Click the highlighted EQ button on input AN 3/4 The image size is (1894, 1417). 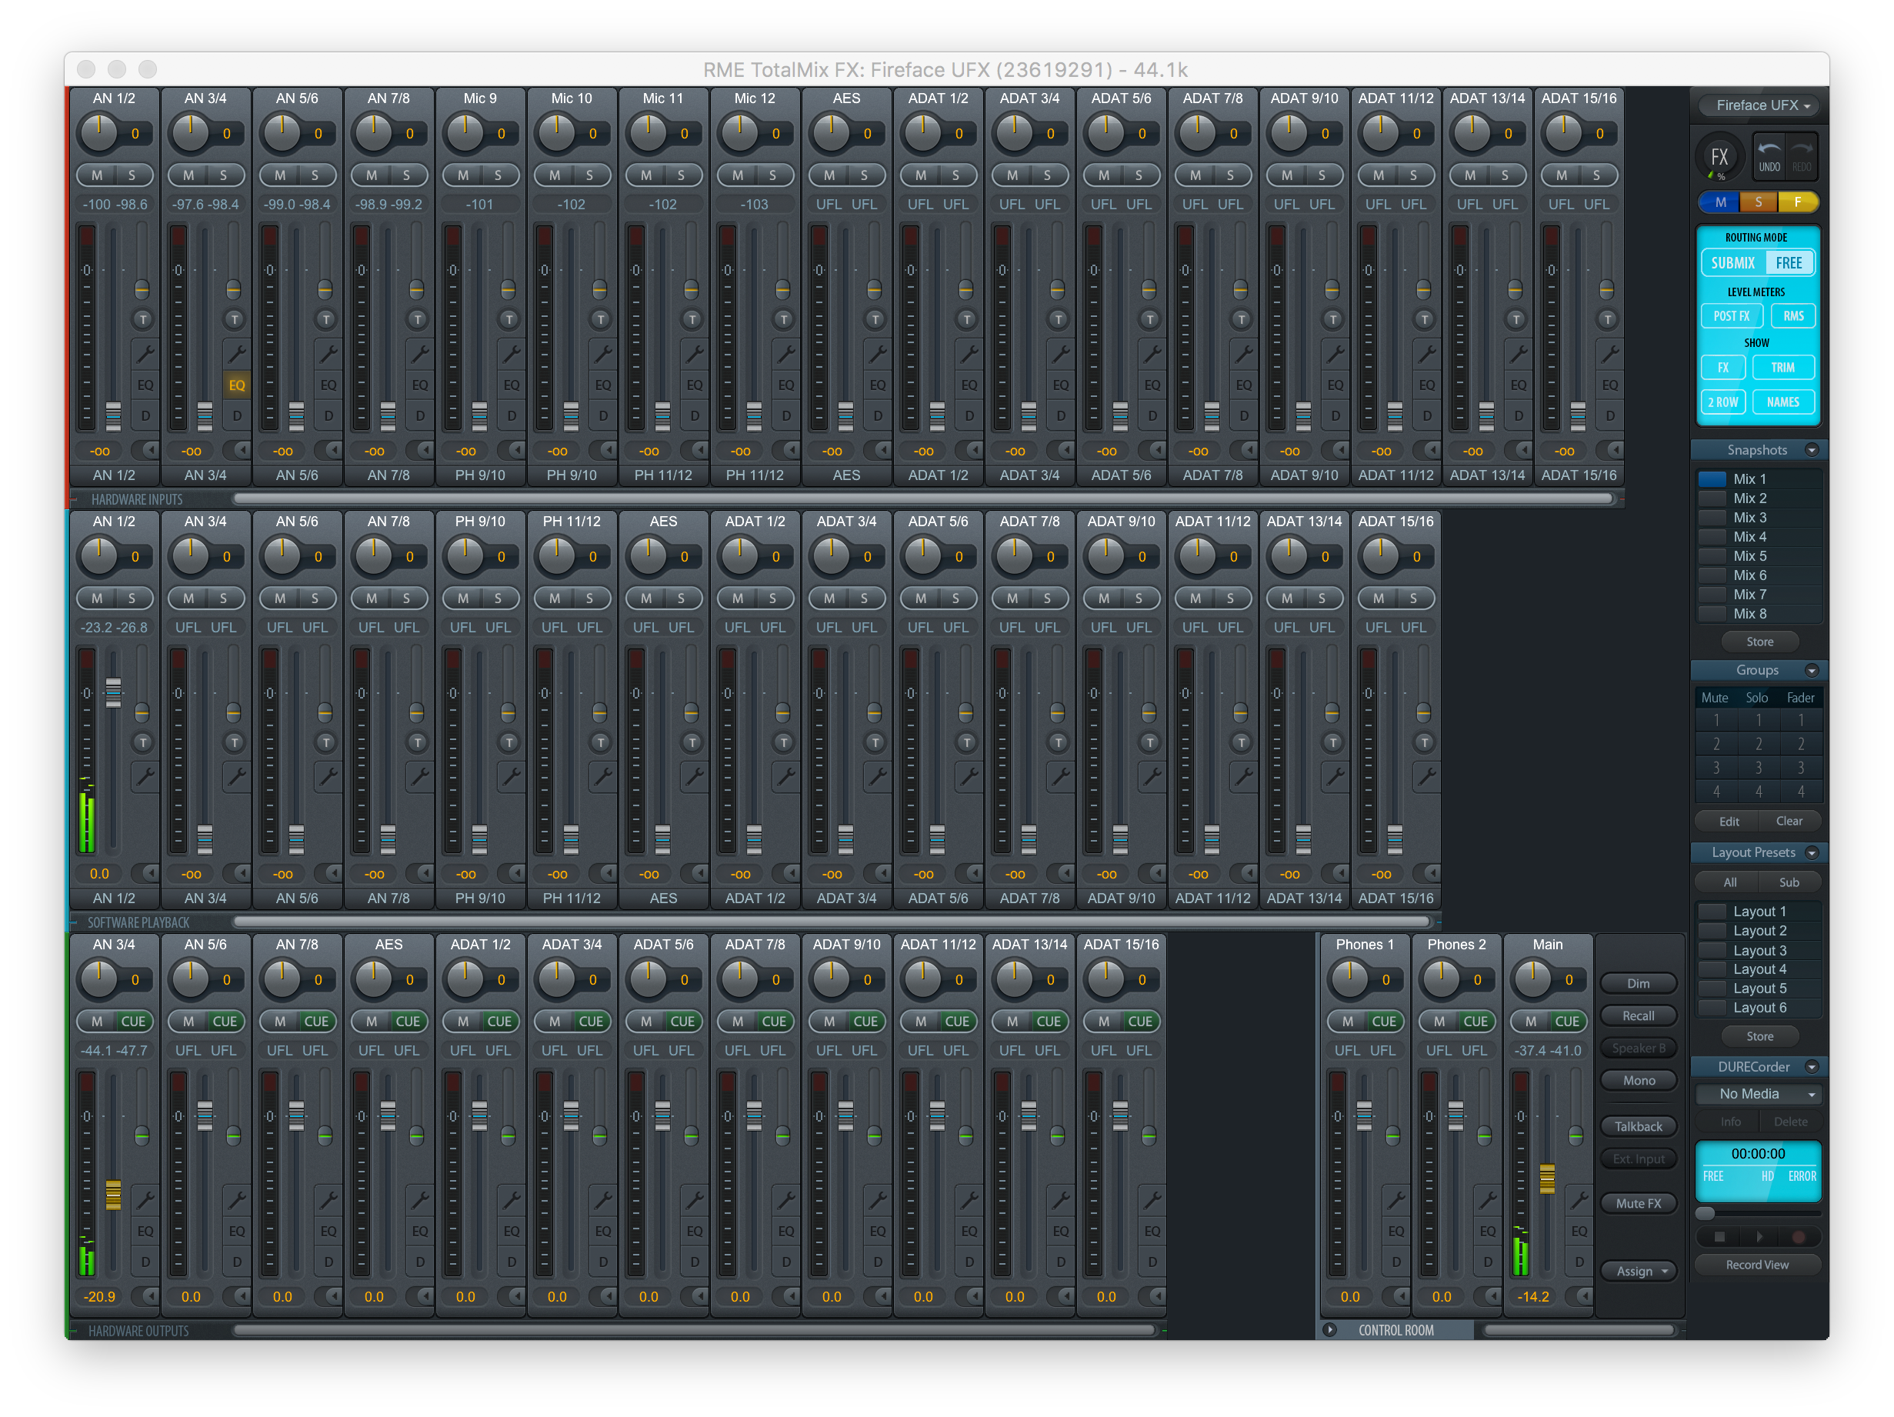[x=236, y=385]
